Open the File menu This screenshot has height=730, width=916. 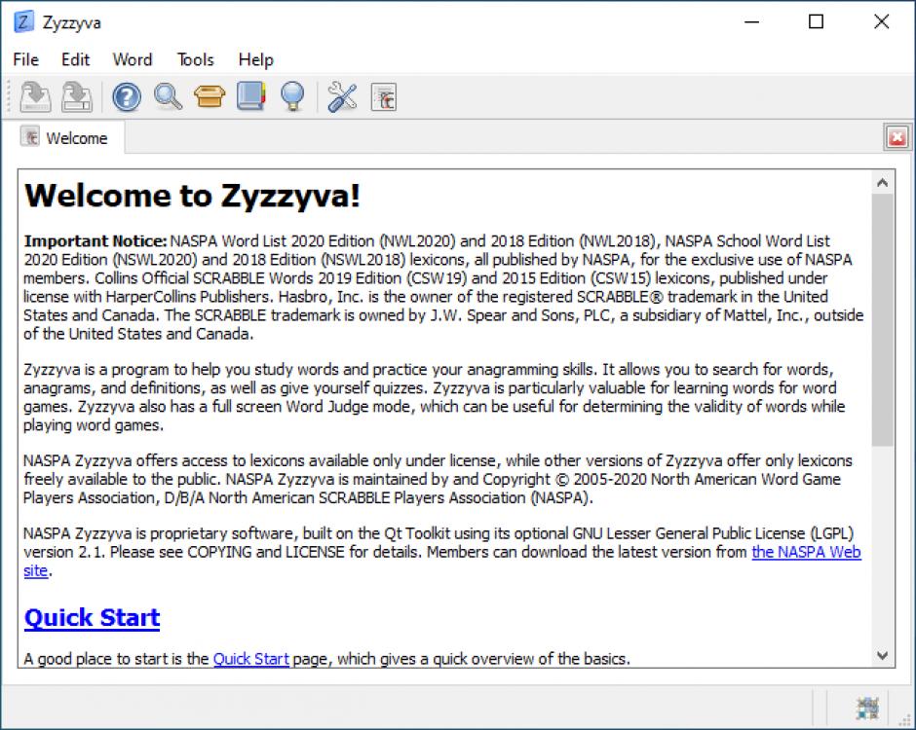[25, 59]
